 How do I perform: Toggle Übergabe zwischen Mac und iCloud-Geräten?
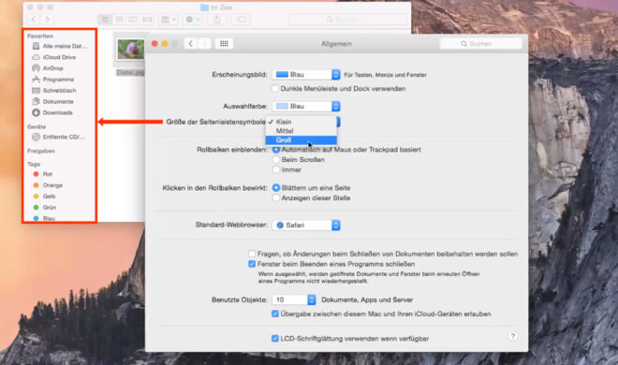pos(275,314)
